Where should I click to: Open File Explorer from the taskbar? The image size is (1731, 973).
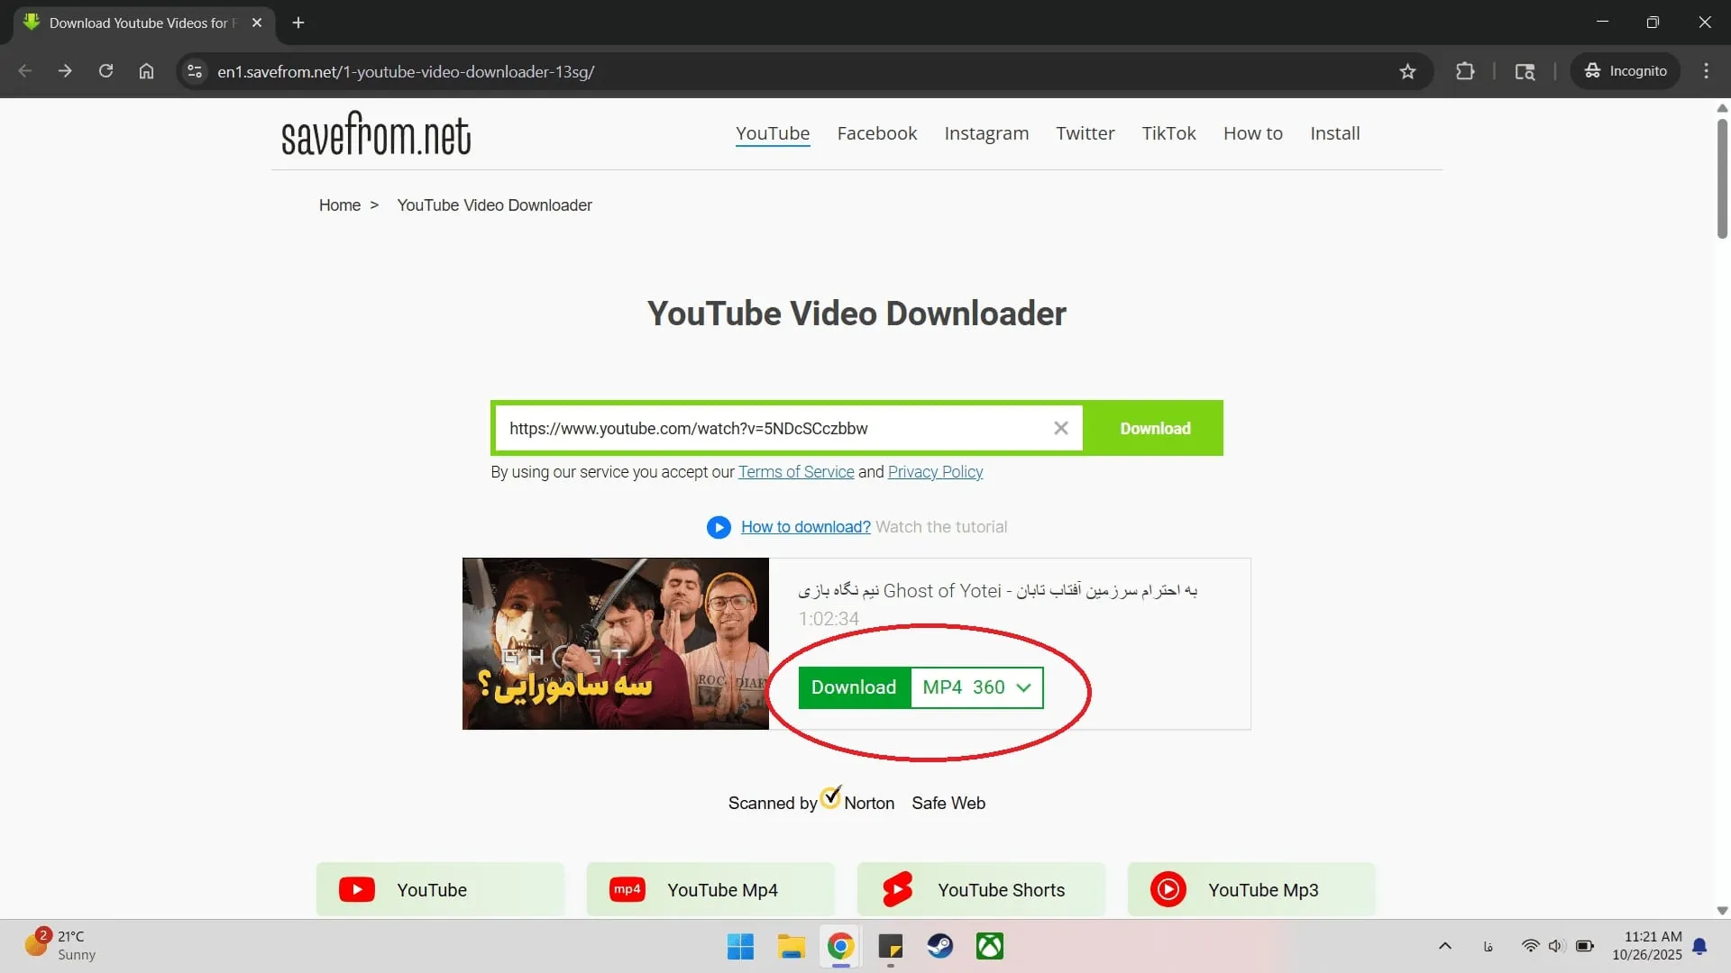(791, 946)
